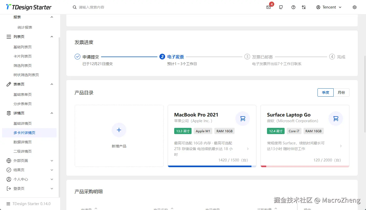366x210 pixels.
Task: Click the MacBook Pro 2021 title
Action: coord(196,115)
